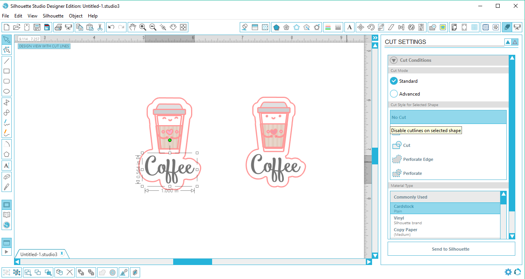Choose the Draw an Ellipse tool
525x279 pixels.
(x=7, y=92)
